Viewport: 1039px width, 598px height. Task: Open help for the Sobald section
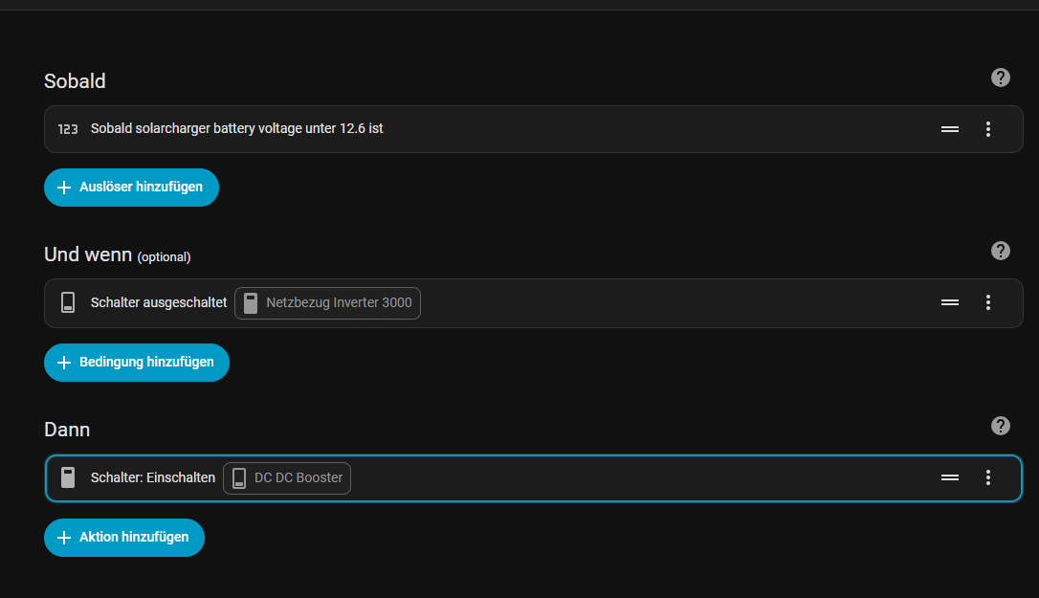tap(1001, 78)
